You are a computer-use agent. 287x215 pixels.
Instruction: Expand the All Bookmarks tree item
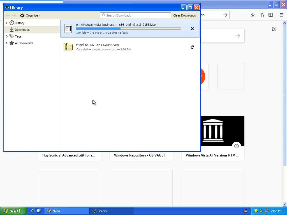(x=7, y=43)
